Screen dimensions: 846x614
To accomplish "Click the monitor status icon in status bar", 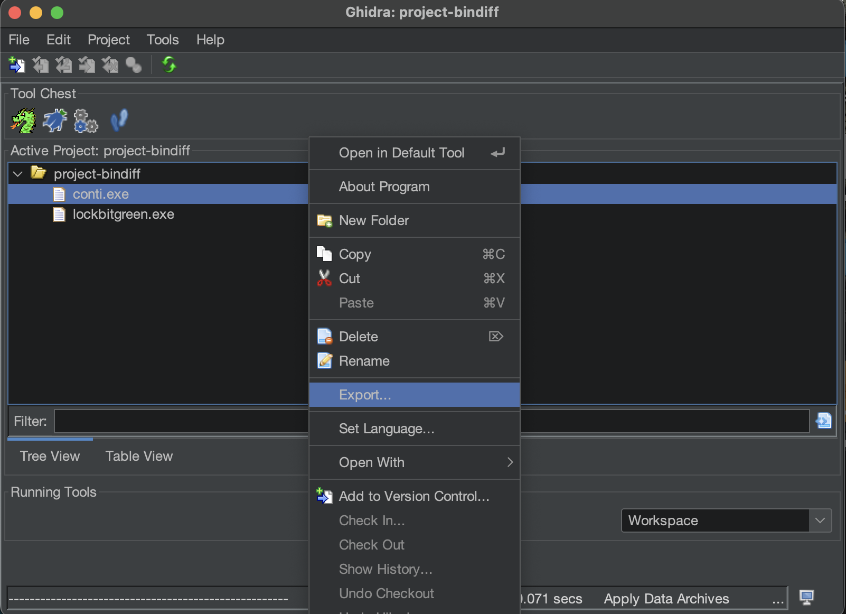I will point(806,597).
